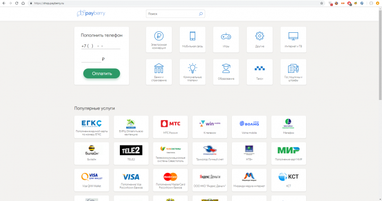Viewport: 382px width, 201px height.
Task: Open the Коммунальные платежи lightbulb category
Action: [193, 72]
